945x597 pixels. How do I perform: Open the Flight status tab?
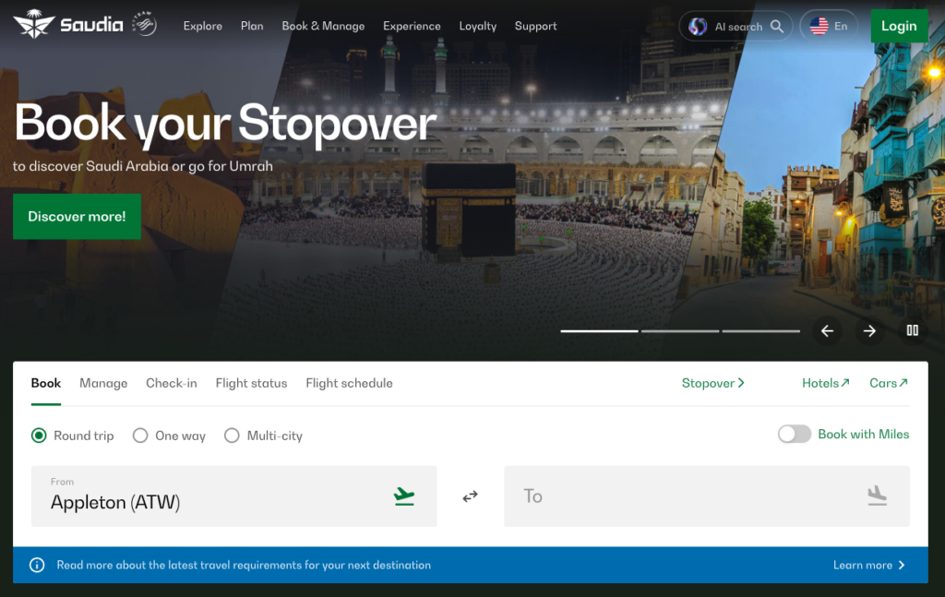[251, 383]
